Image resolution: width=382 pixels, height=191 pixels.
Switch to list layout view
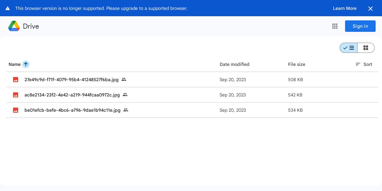coord(349,48)
